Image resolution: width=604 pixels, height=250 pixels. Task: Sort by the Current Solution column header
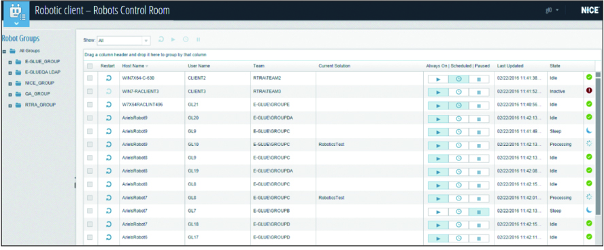click(335, 66)
